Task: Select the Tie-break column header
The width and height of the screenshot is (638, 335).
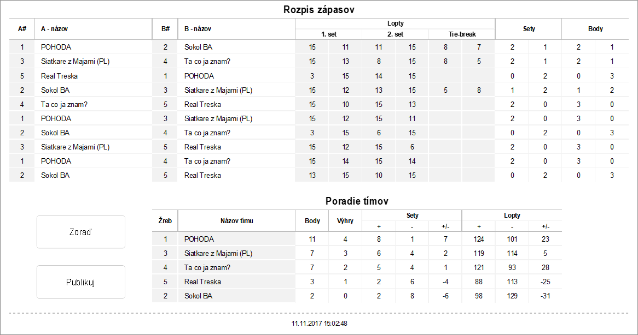Action: [x=461, y=34]
